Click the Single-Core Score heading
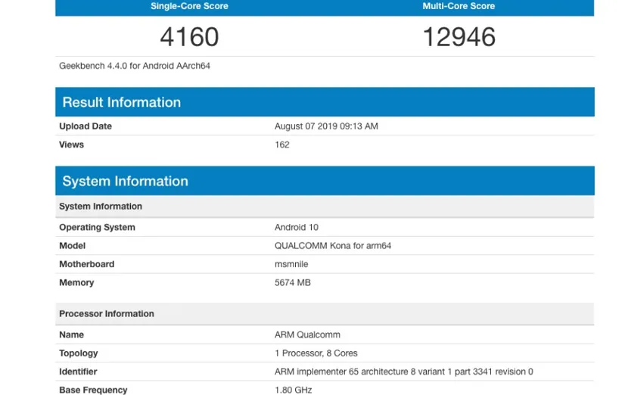The height and width of the screenshot is (395, 622). click(189, 6)
